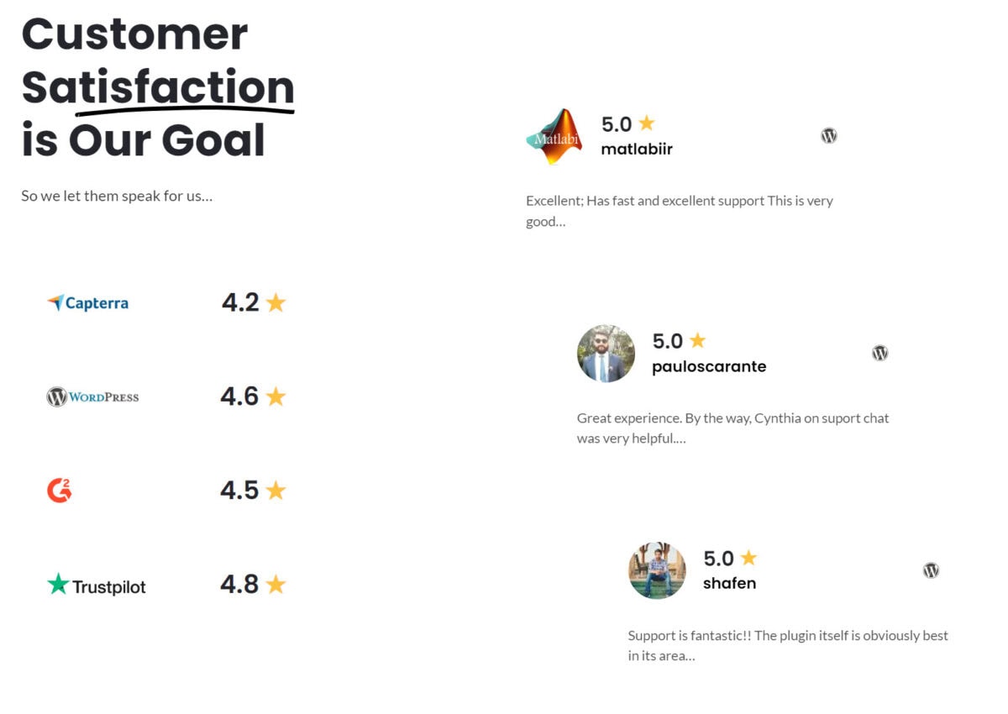Click the "Great experience" review excerpt

[x=732, y=428]
